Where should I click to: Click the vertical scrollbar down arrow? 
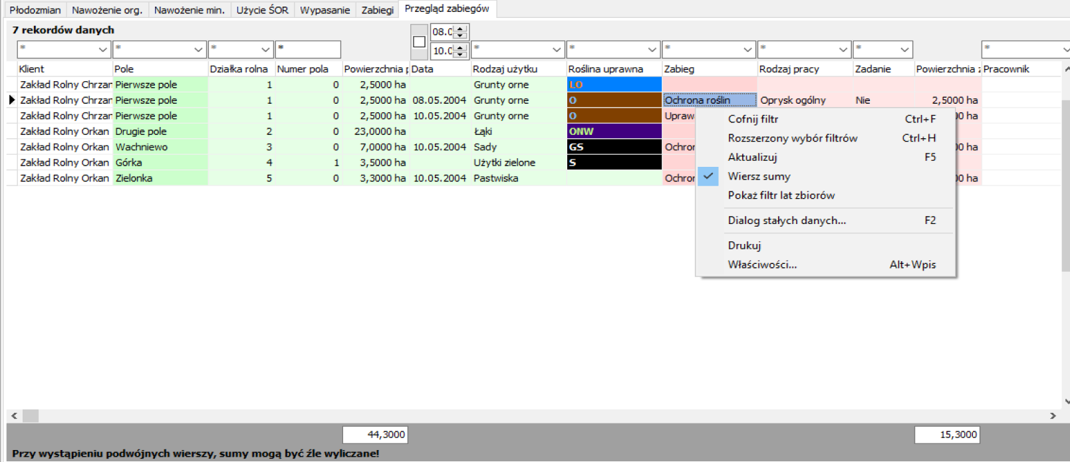click(x=1067, y=402)
